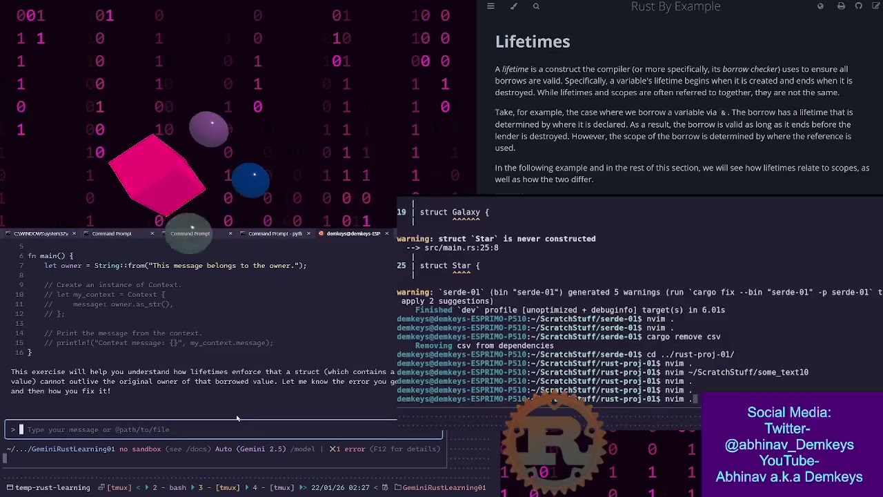Image resolution: width=883 pixels, height=497 pixels.
Task: Click the 'Rust By Example' page title
Action: click(675, 6)
